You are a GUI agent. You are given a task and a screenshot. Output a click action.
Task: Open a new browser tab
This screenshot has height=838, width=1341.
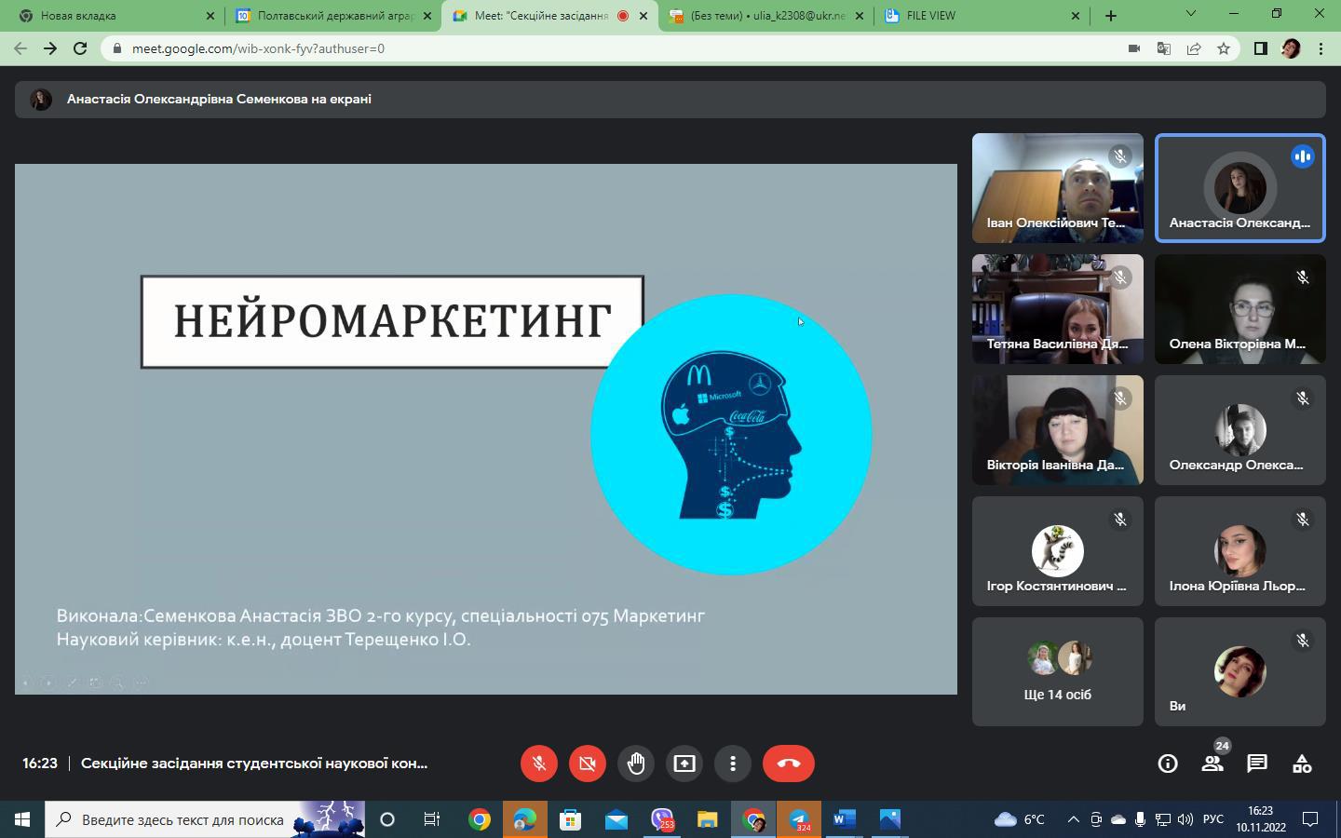click(x=1111, y=16)
